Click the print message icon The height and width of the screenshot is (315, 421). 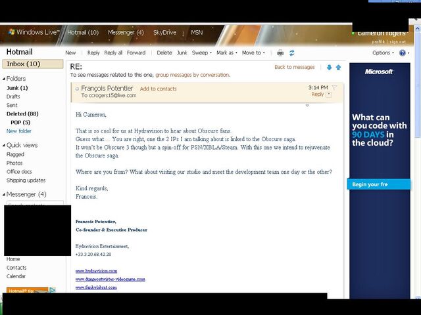[280, 52]
